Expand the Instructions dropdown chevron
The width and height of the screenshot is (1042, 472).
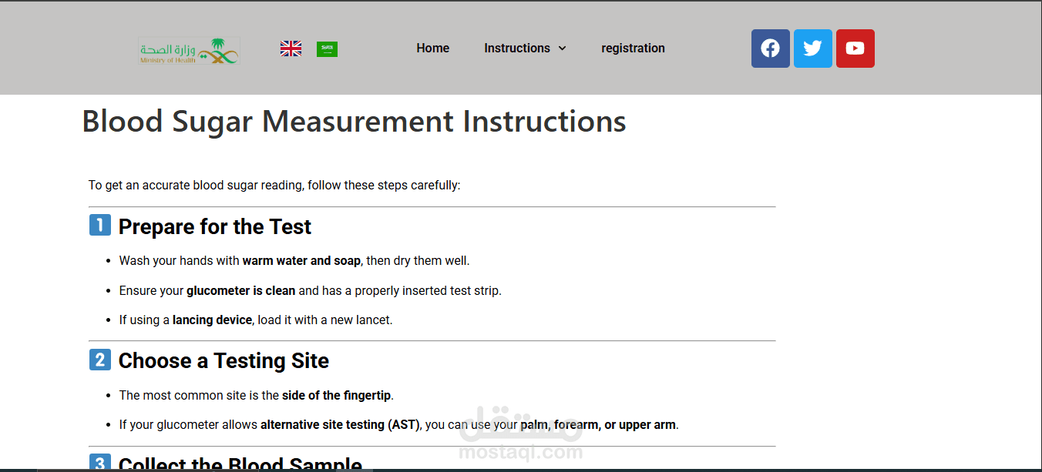[562, 49]
